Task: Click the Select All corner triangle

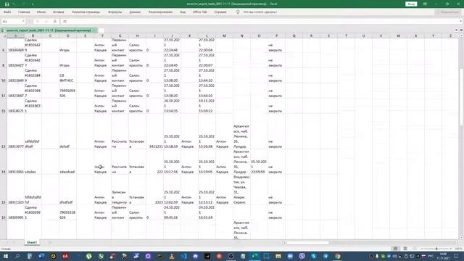Action: click(x=4, y=36)
